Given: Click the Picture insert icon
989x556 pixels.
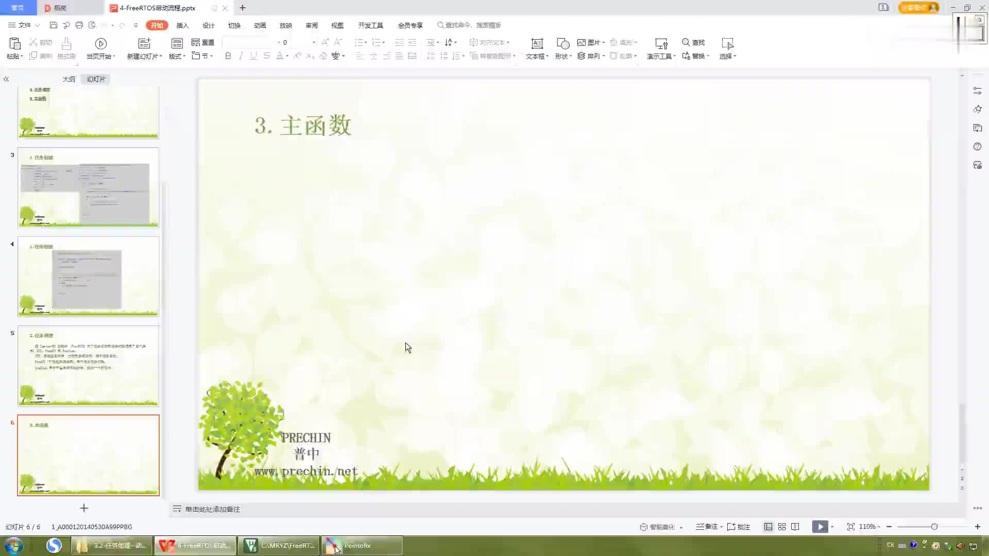Looking at the screenshot, I should (x=582, y=42).
